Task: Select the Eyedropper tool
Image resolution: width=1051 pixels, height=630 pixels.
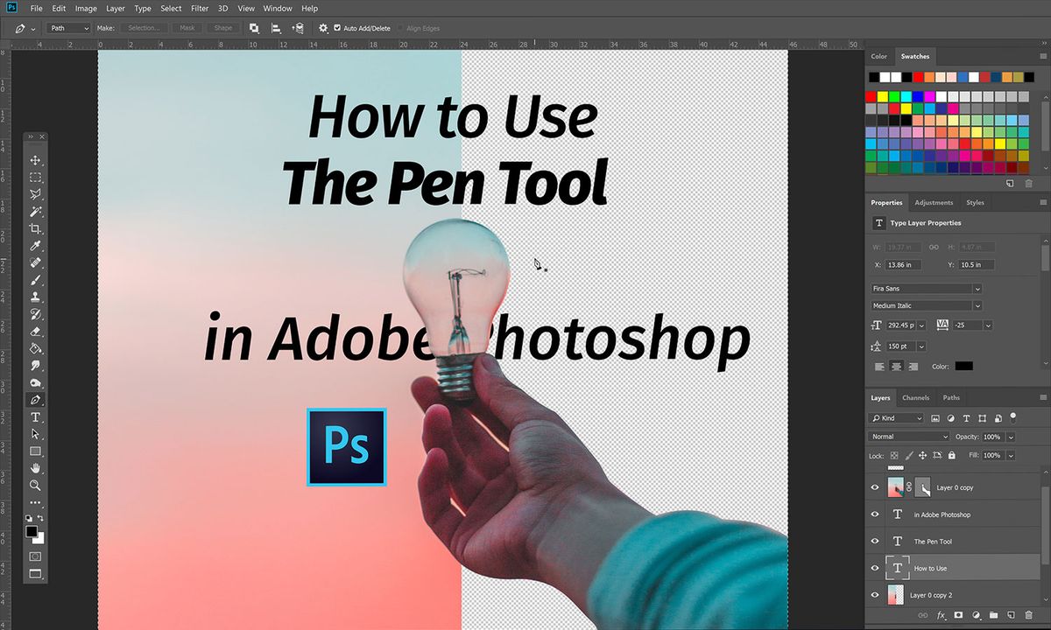Action: click(x=36, y=246)
